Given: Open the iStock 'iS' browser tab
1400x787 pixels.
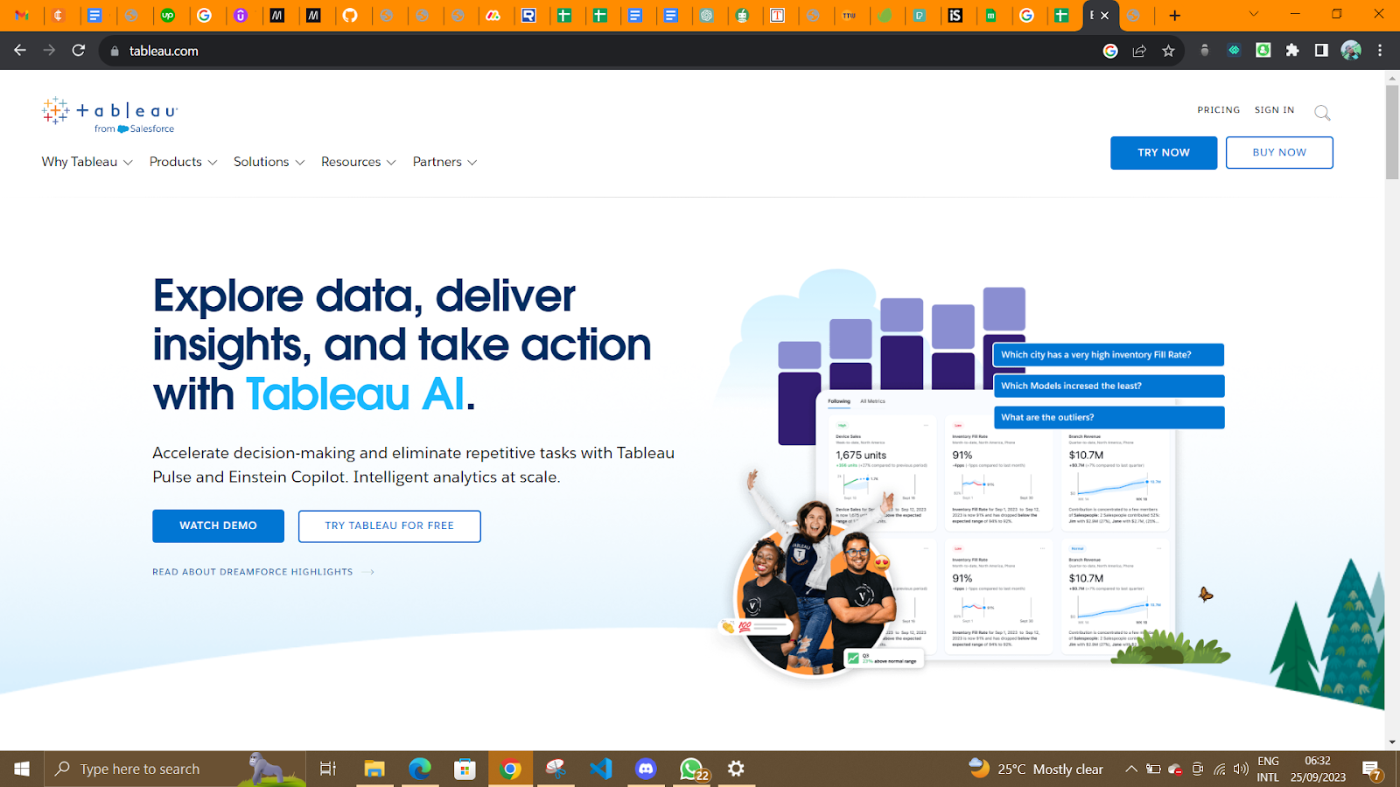Looking at the screenshot, I should pyautogui.click(x=955, y=15).
